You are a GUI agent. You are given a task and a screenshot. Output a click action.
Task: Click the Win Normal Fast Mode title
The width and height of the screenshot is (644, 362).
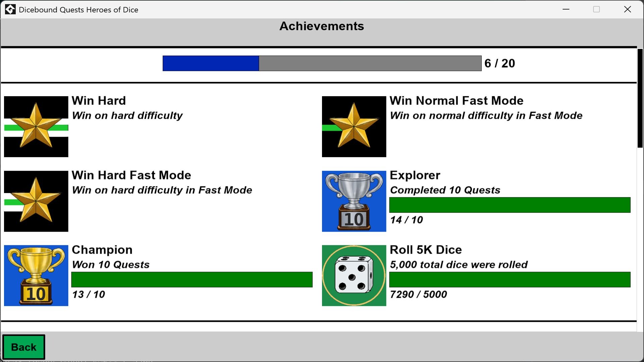pyautogui.click(x=457, y=101)
